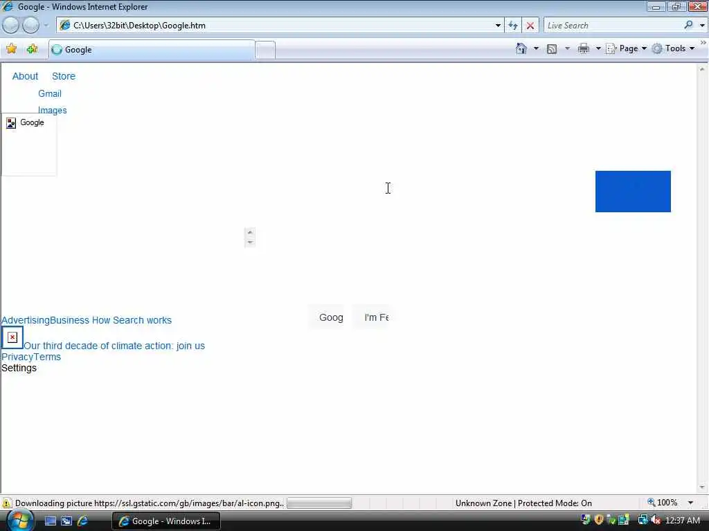Go forward with the Forward button

30,26
